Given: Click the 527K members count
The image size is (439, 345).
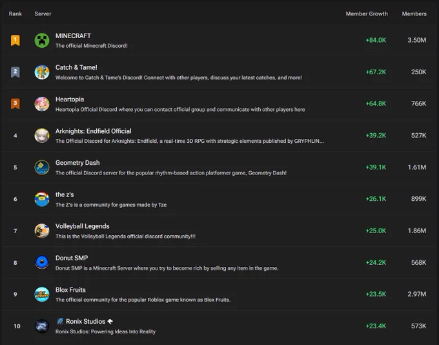Looking at the screenshot, I should 418,136.
